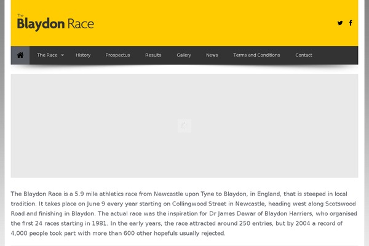The width and height of the screenshot is (369, 246).
Task: Click the text '5.9 mile'
Action: pos(86,194)
